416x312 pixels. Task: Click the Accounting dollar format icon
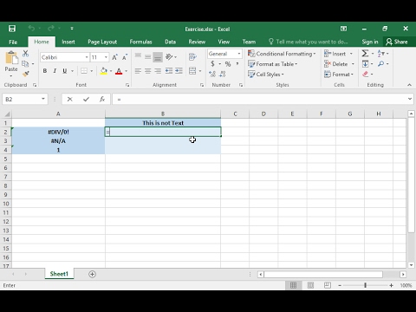point(212,64)
